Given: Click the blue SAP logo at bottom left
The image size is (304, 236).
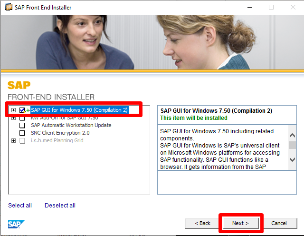Looking at the screenshot, I should (x=16, y=224).
